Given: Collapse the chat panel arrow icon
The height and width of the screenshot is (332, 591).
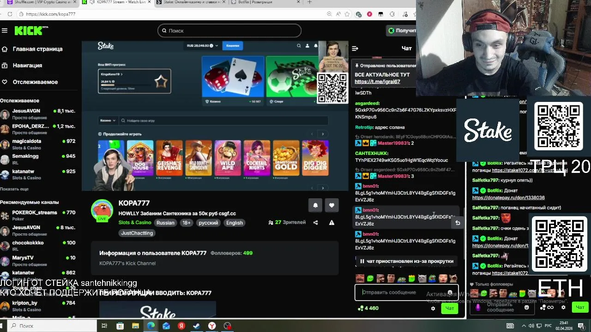Looking at the screenshot, I should tap(355, 48).
